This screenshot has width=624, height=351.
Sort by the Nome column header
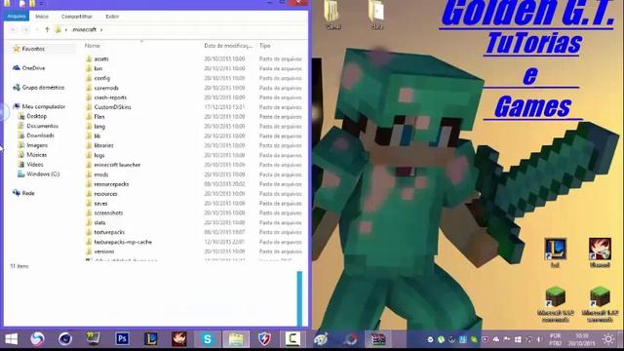coord(93,46)
